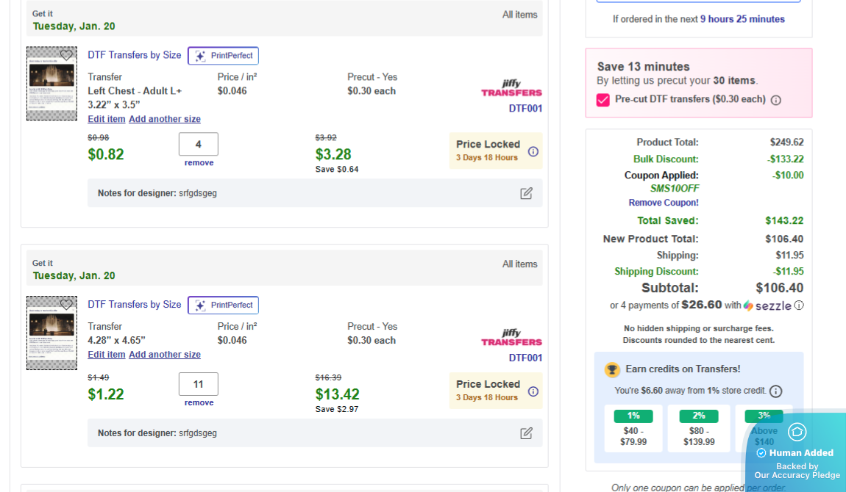This screenshot has height=492, width=846.
Task: Remove the transfer with quantity 4
Action: (x=199, y=163)
